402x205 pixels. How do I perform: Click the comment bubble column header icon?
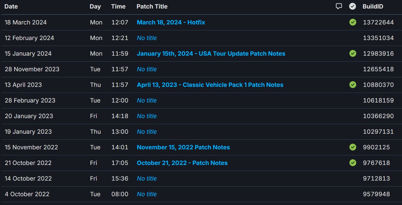[x=339, y=7]
